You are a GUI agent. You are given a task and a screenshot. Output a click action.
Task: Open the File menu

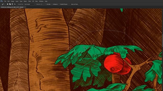pos(5,1)
